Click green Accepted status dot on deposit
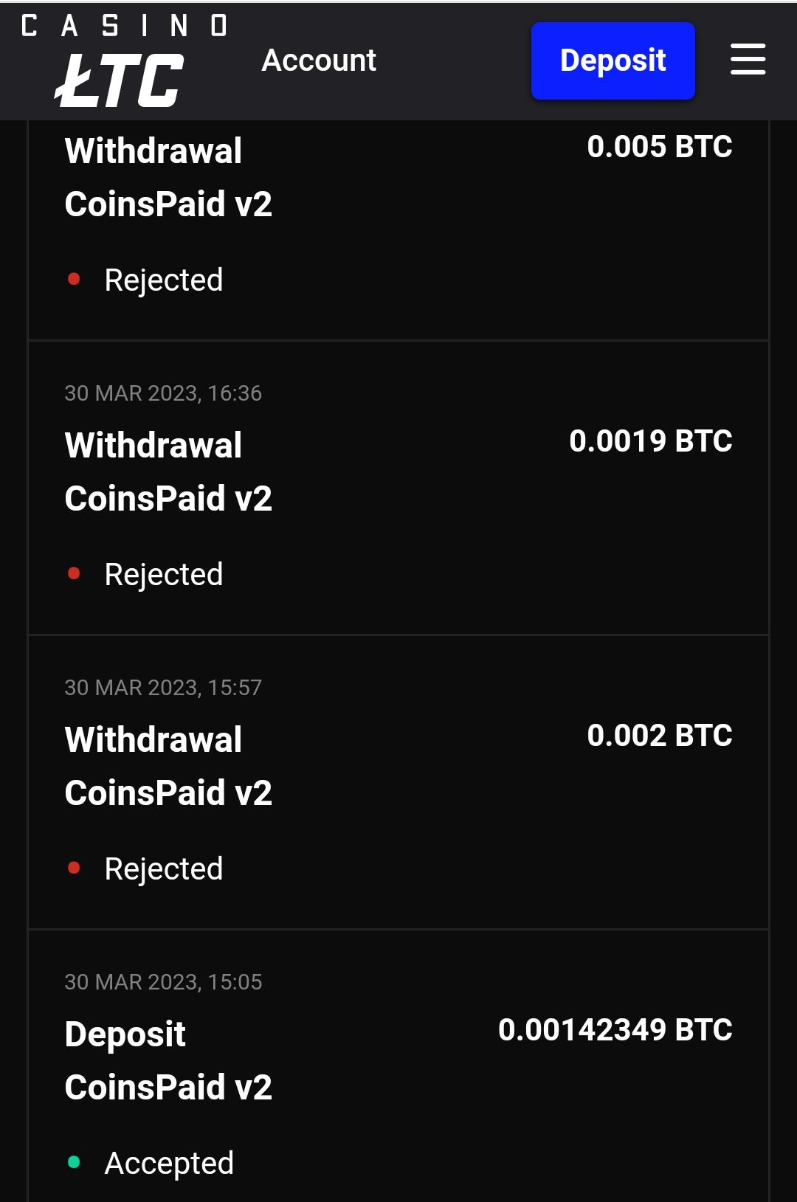The image size is (797, 1202). click(x=74, y=1163)
